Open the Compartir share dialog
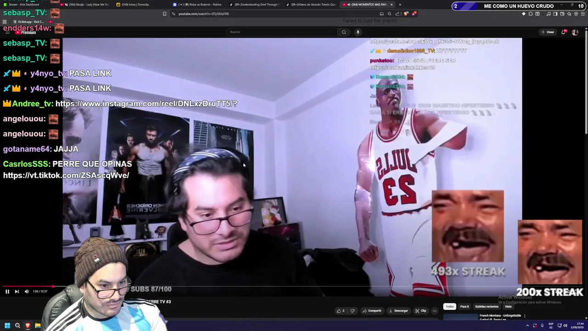Screen dimensions: 588x331 (x=372, y=311)
